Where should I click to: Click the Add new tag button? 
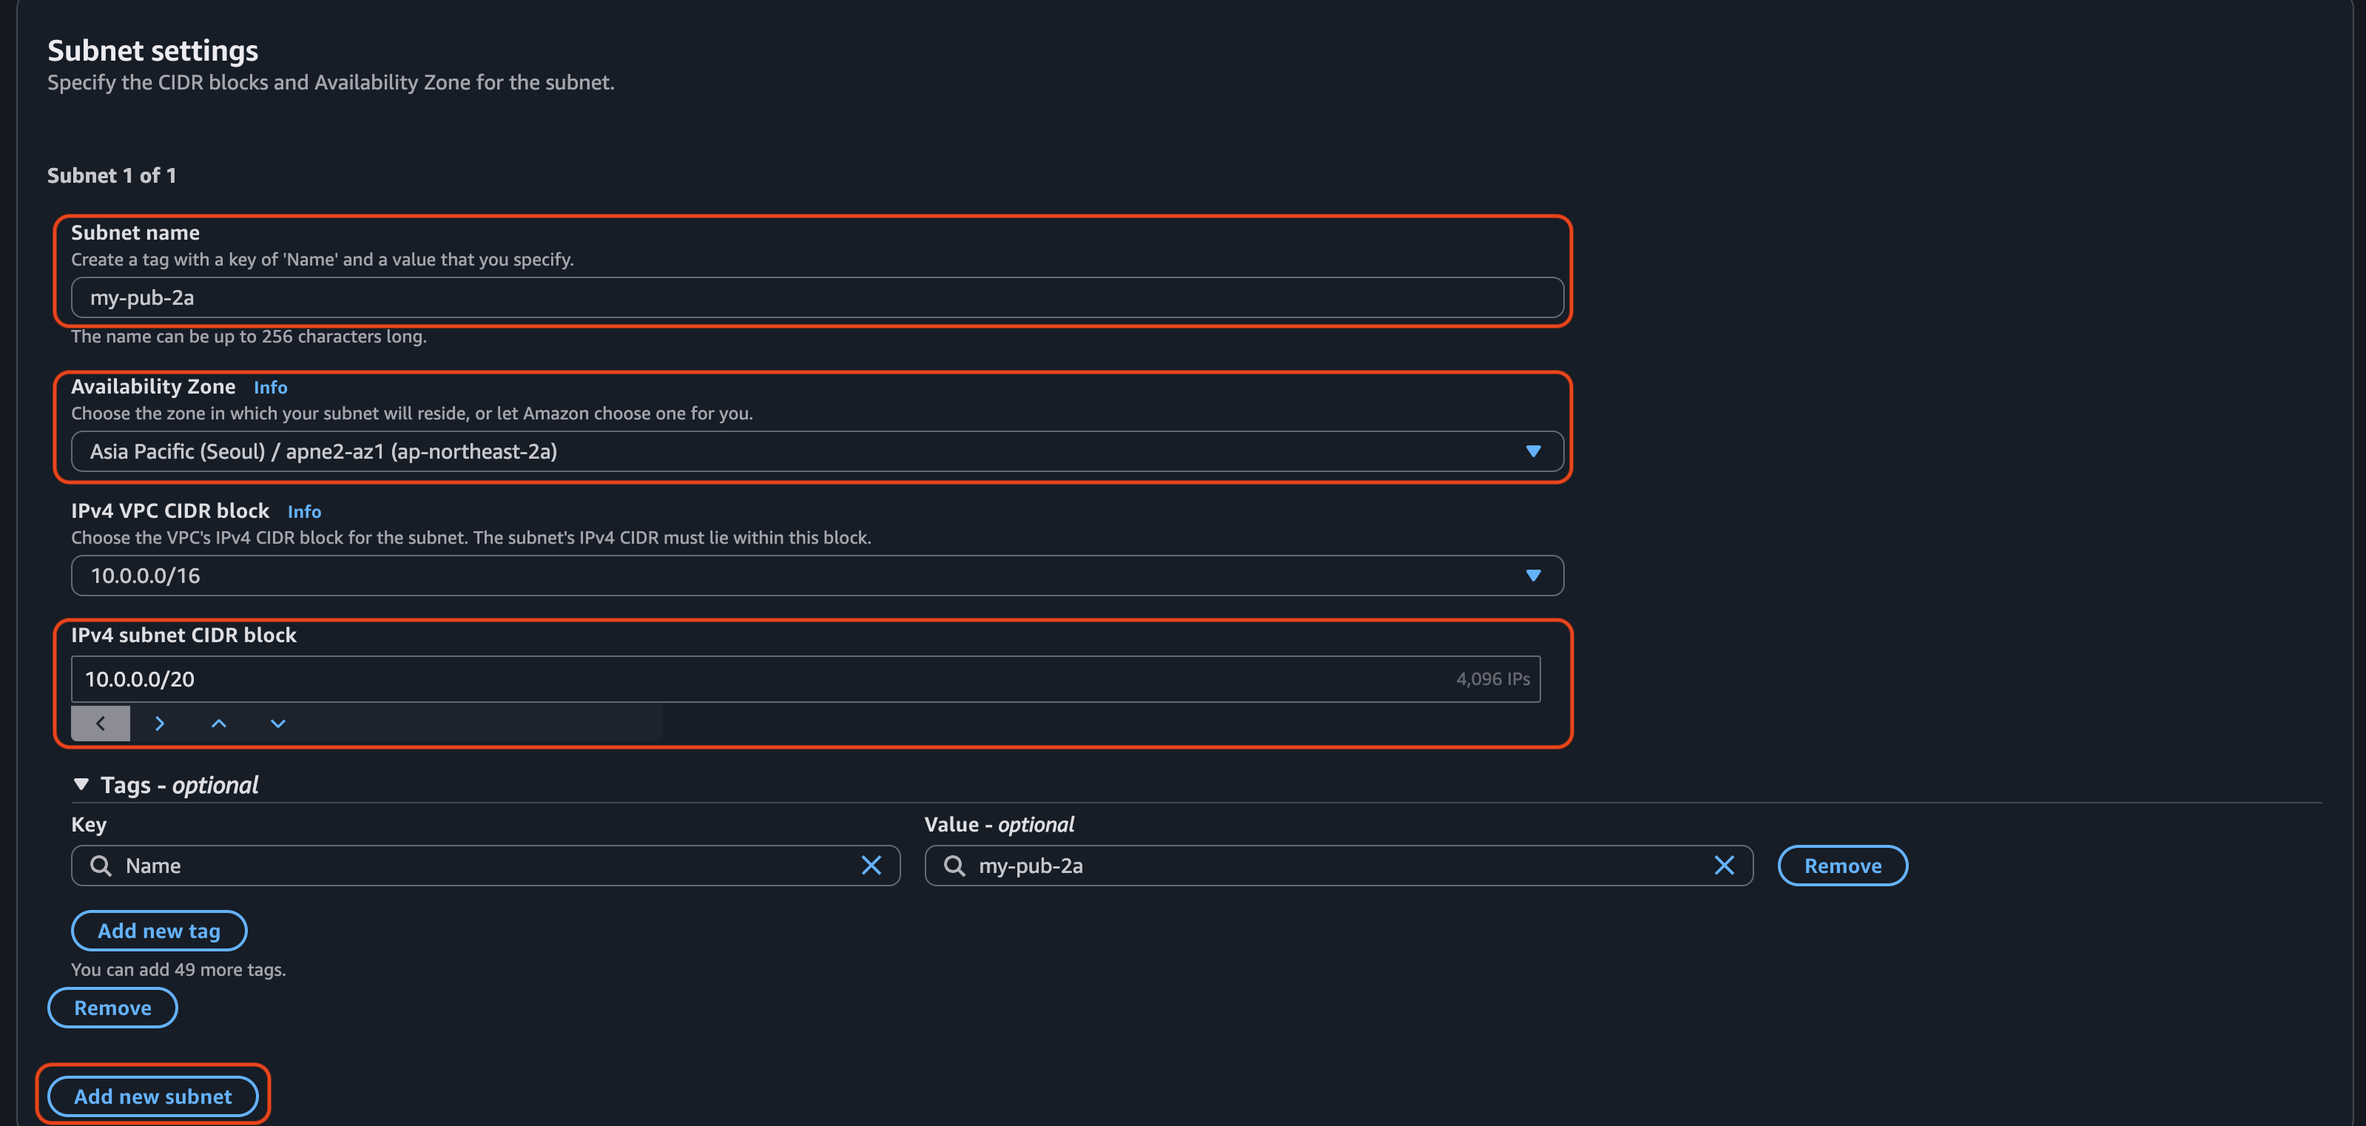(x=159, y=931)
